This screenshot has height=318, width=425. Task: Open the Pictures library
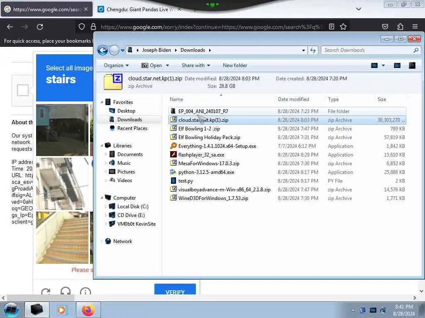coord(126,172)
